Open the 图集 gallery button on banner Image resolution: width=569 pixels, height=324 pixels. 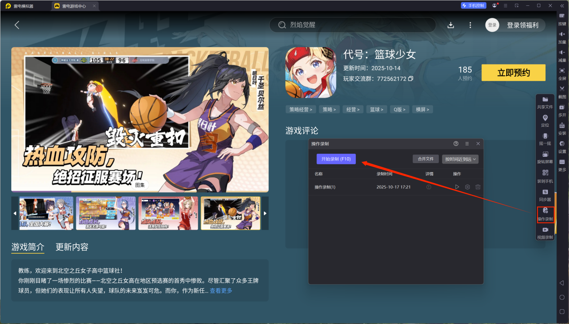pos(140,185)
